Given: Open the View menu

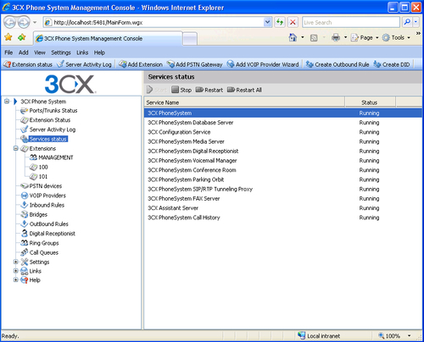Looking at the screenshot, I should click(x=40, y=52).
